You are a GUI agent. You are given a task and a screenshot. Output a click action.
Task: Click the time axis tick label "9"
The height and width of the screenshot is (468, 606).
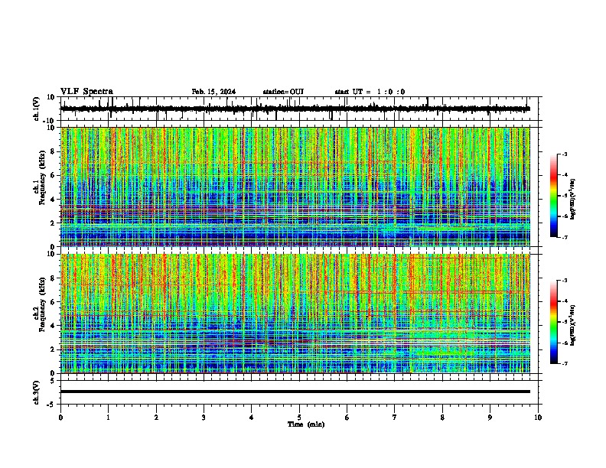point(490,418)
